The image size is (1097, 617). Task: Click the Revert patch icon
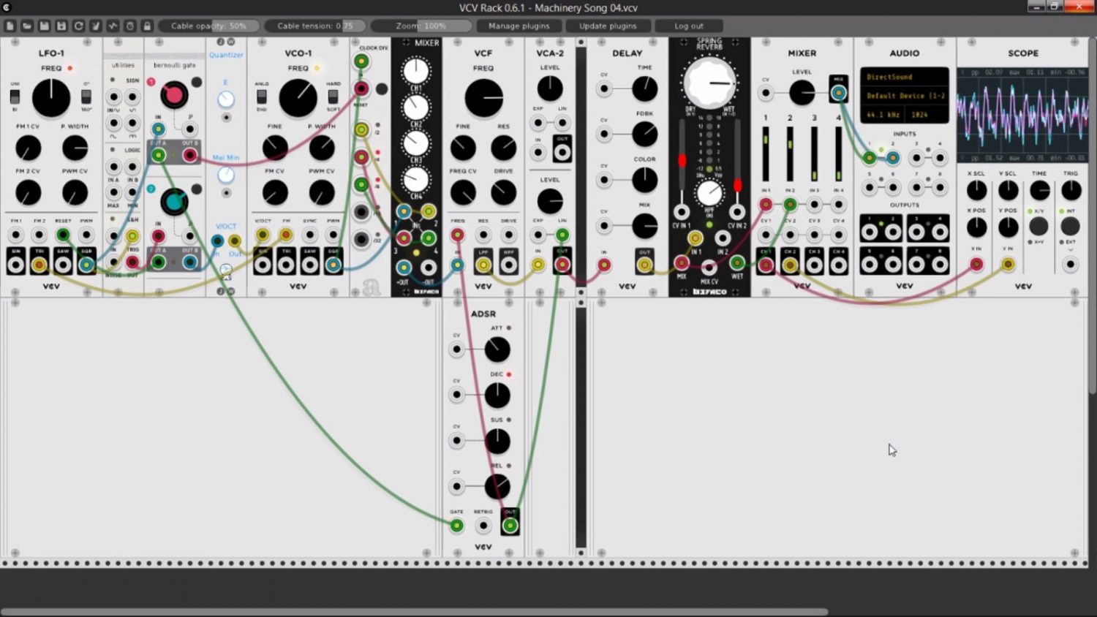click(78, 26)
